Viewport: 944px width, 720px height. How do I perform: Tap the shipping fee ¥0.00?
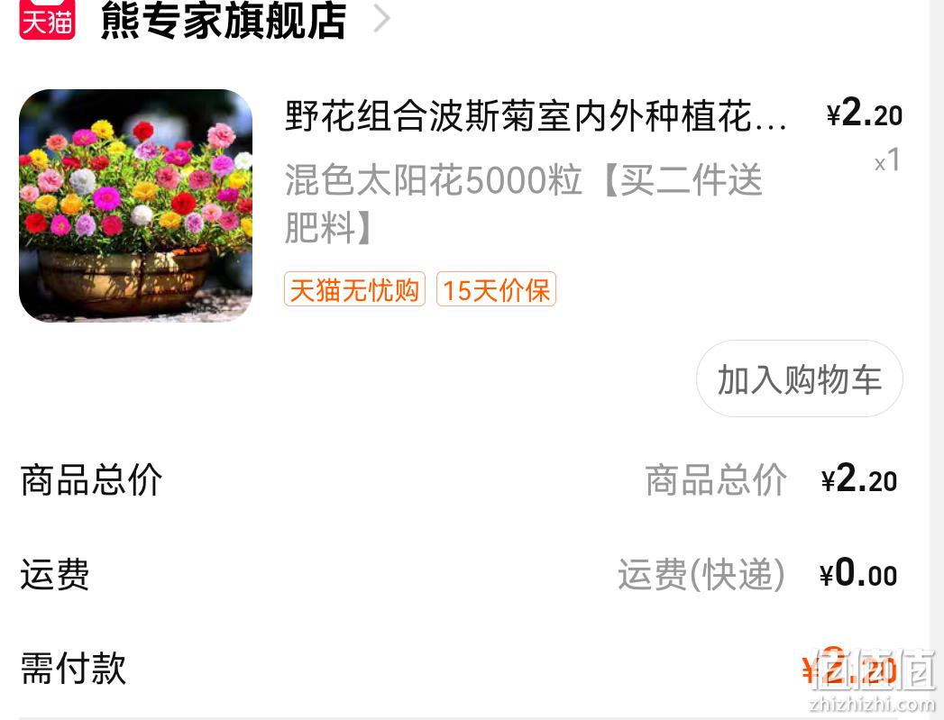[x=858, y=573]
